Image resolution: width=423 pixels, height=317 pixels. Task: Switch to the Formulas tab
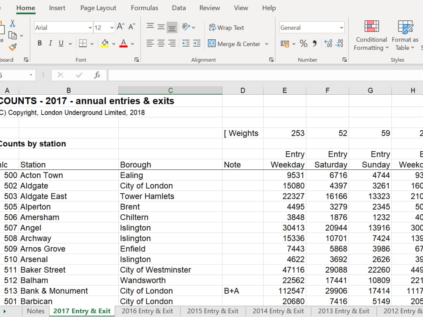click(144, 8)
